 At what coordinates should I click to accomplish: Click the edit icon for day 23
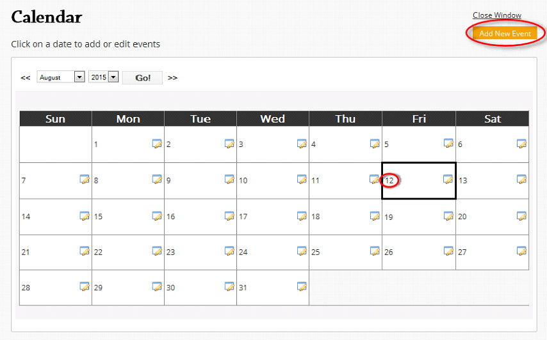click(229, 251)
